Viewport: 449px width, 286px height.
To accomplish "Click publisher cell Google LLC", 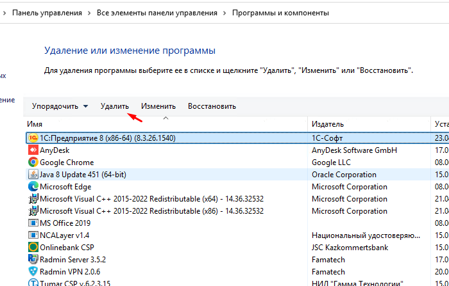I will click(x=331, y=163).
